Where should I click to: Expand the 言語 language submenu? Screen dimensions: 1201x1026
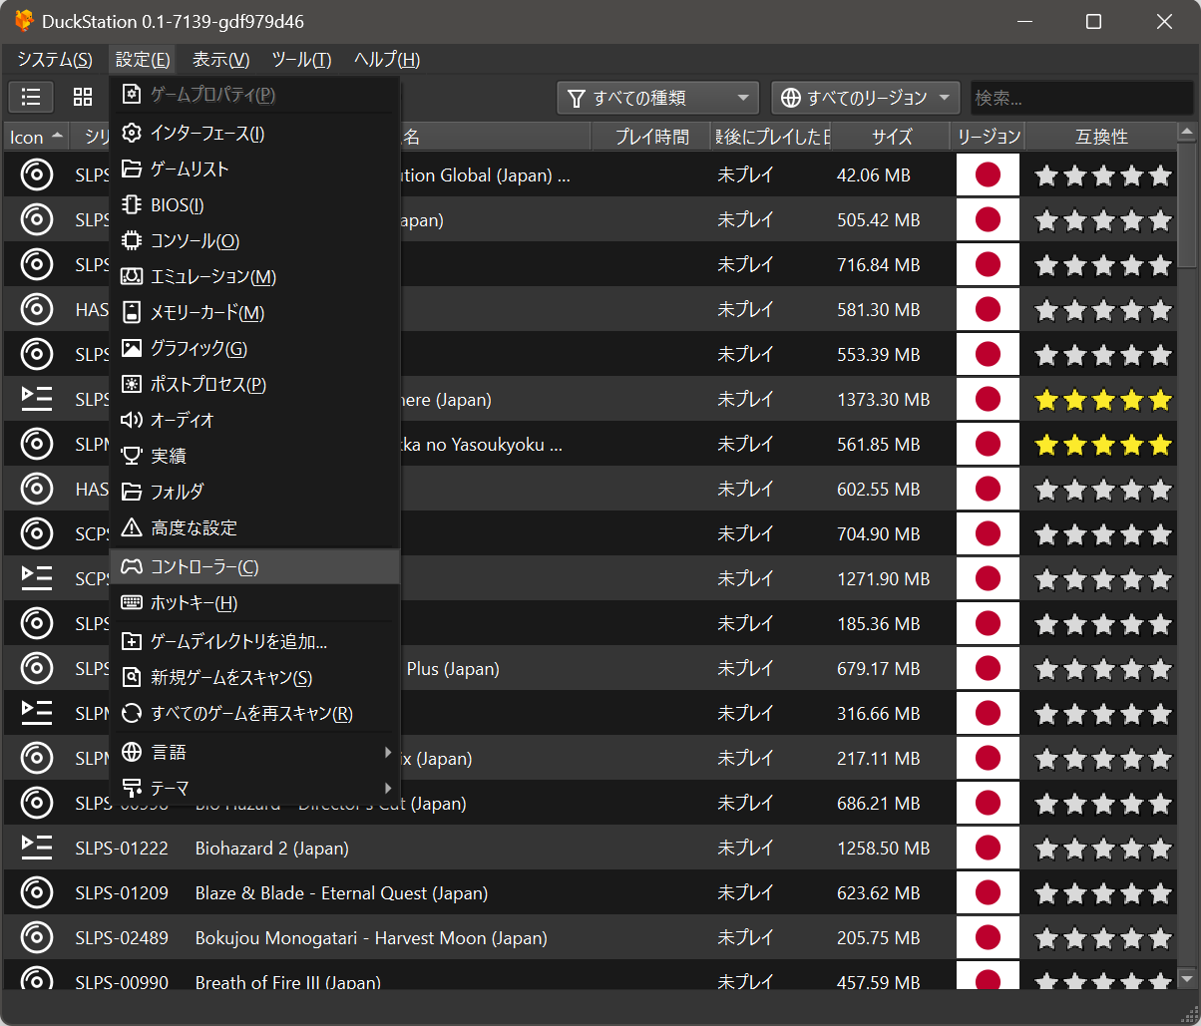[388, 752]
